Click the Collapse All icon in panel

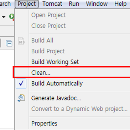tap(9, 43)
